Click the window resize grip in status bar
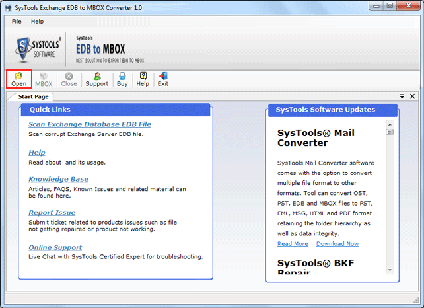Viewport: 424px width, 308px height. click(416, 300)
